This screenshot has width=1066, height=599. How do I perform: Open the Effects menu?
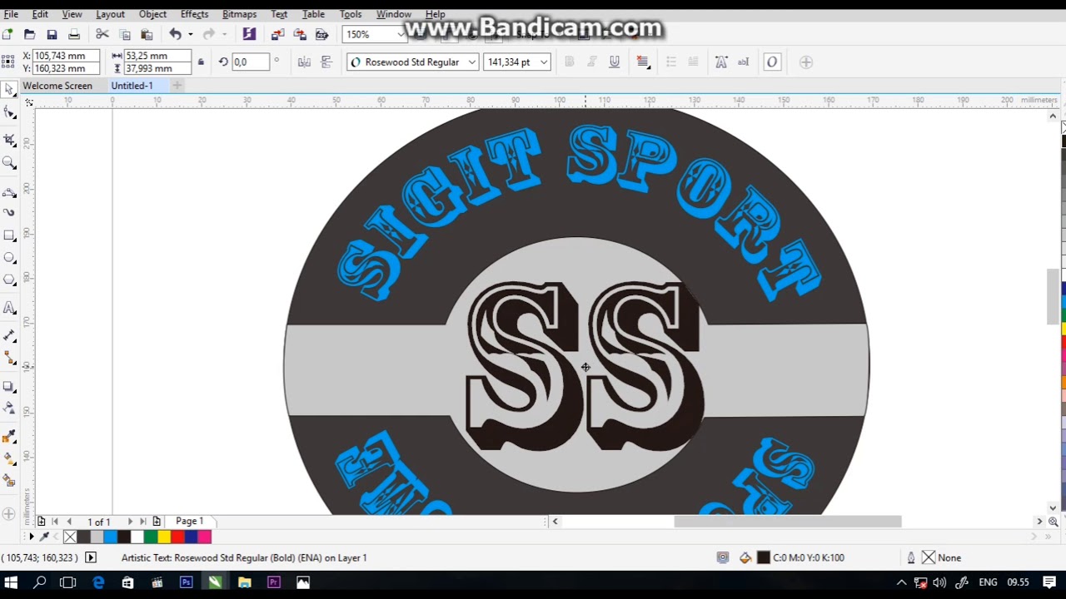point(194,14)
